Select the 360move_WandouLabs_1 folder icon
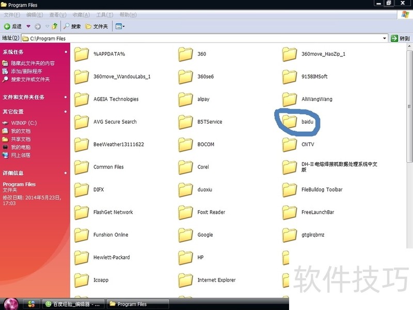Screen dimensions: 413x310 pos(82,77)
